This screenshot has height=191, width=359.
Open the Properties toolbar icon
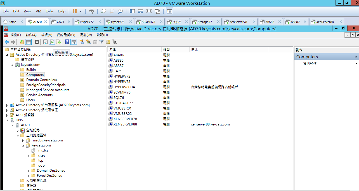pos(45,42)
